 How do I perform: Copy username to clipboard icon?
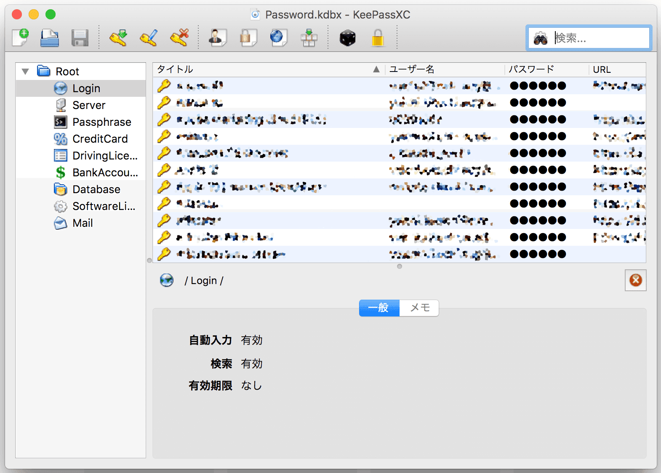[218, 38]
